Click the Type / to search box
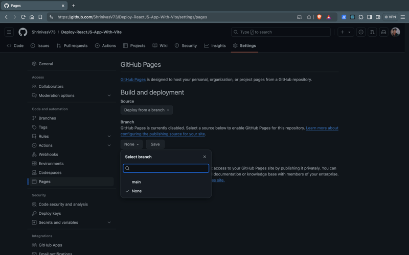The width and height of the screenshot is (409, 255). click(x=281, y=32)
